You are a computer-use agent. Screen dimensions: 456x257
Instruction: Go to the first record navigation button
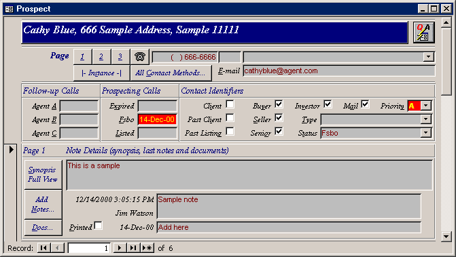coord(44,248)
